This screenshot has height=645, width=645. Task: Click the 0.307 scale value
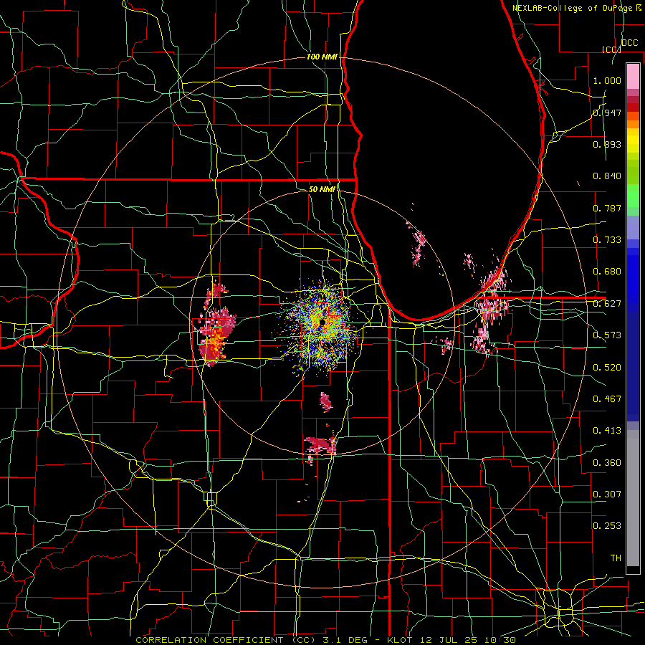[x=607, y=494]
